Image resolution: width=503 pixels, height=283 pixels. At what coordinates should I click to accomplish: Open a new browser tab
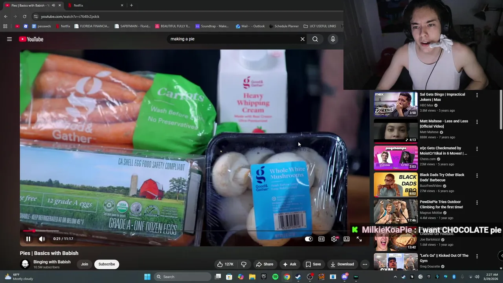[131, 6]
